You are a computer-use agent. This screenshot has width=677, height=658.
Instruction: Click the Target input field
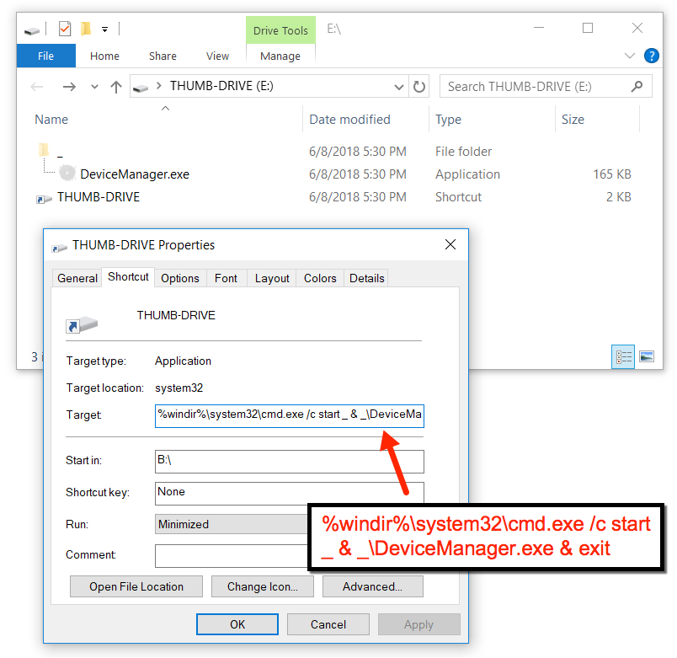pyautogui.click(x=290, y=415)
